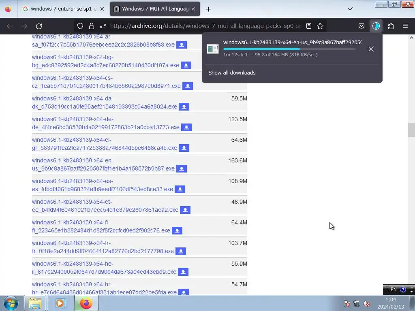Click the download icon for et-ee file
415x311 pixels.
pyautogui.click(x=185, y=210)
